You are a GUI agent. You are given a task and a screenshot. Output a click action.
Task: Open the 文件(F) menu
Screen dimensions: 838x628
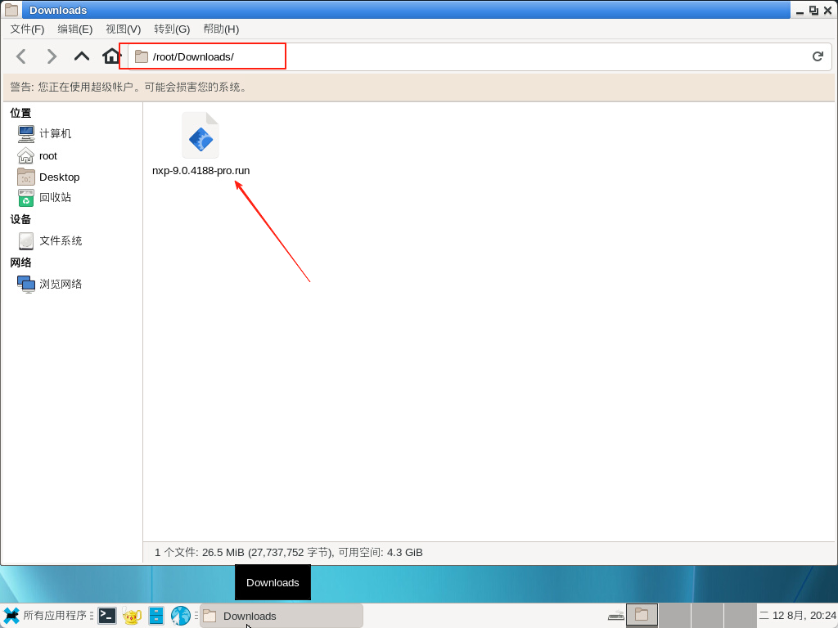click(x=27, y=29)
